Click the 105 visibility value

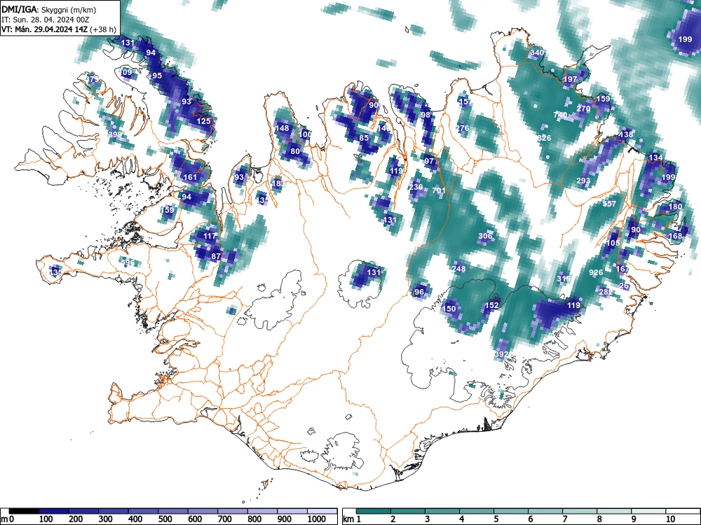pos(613,243)
